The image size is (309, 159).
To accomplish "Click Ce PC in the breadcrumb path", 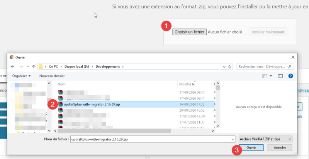I will pyautogui.click(x=53, y=67).
